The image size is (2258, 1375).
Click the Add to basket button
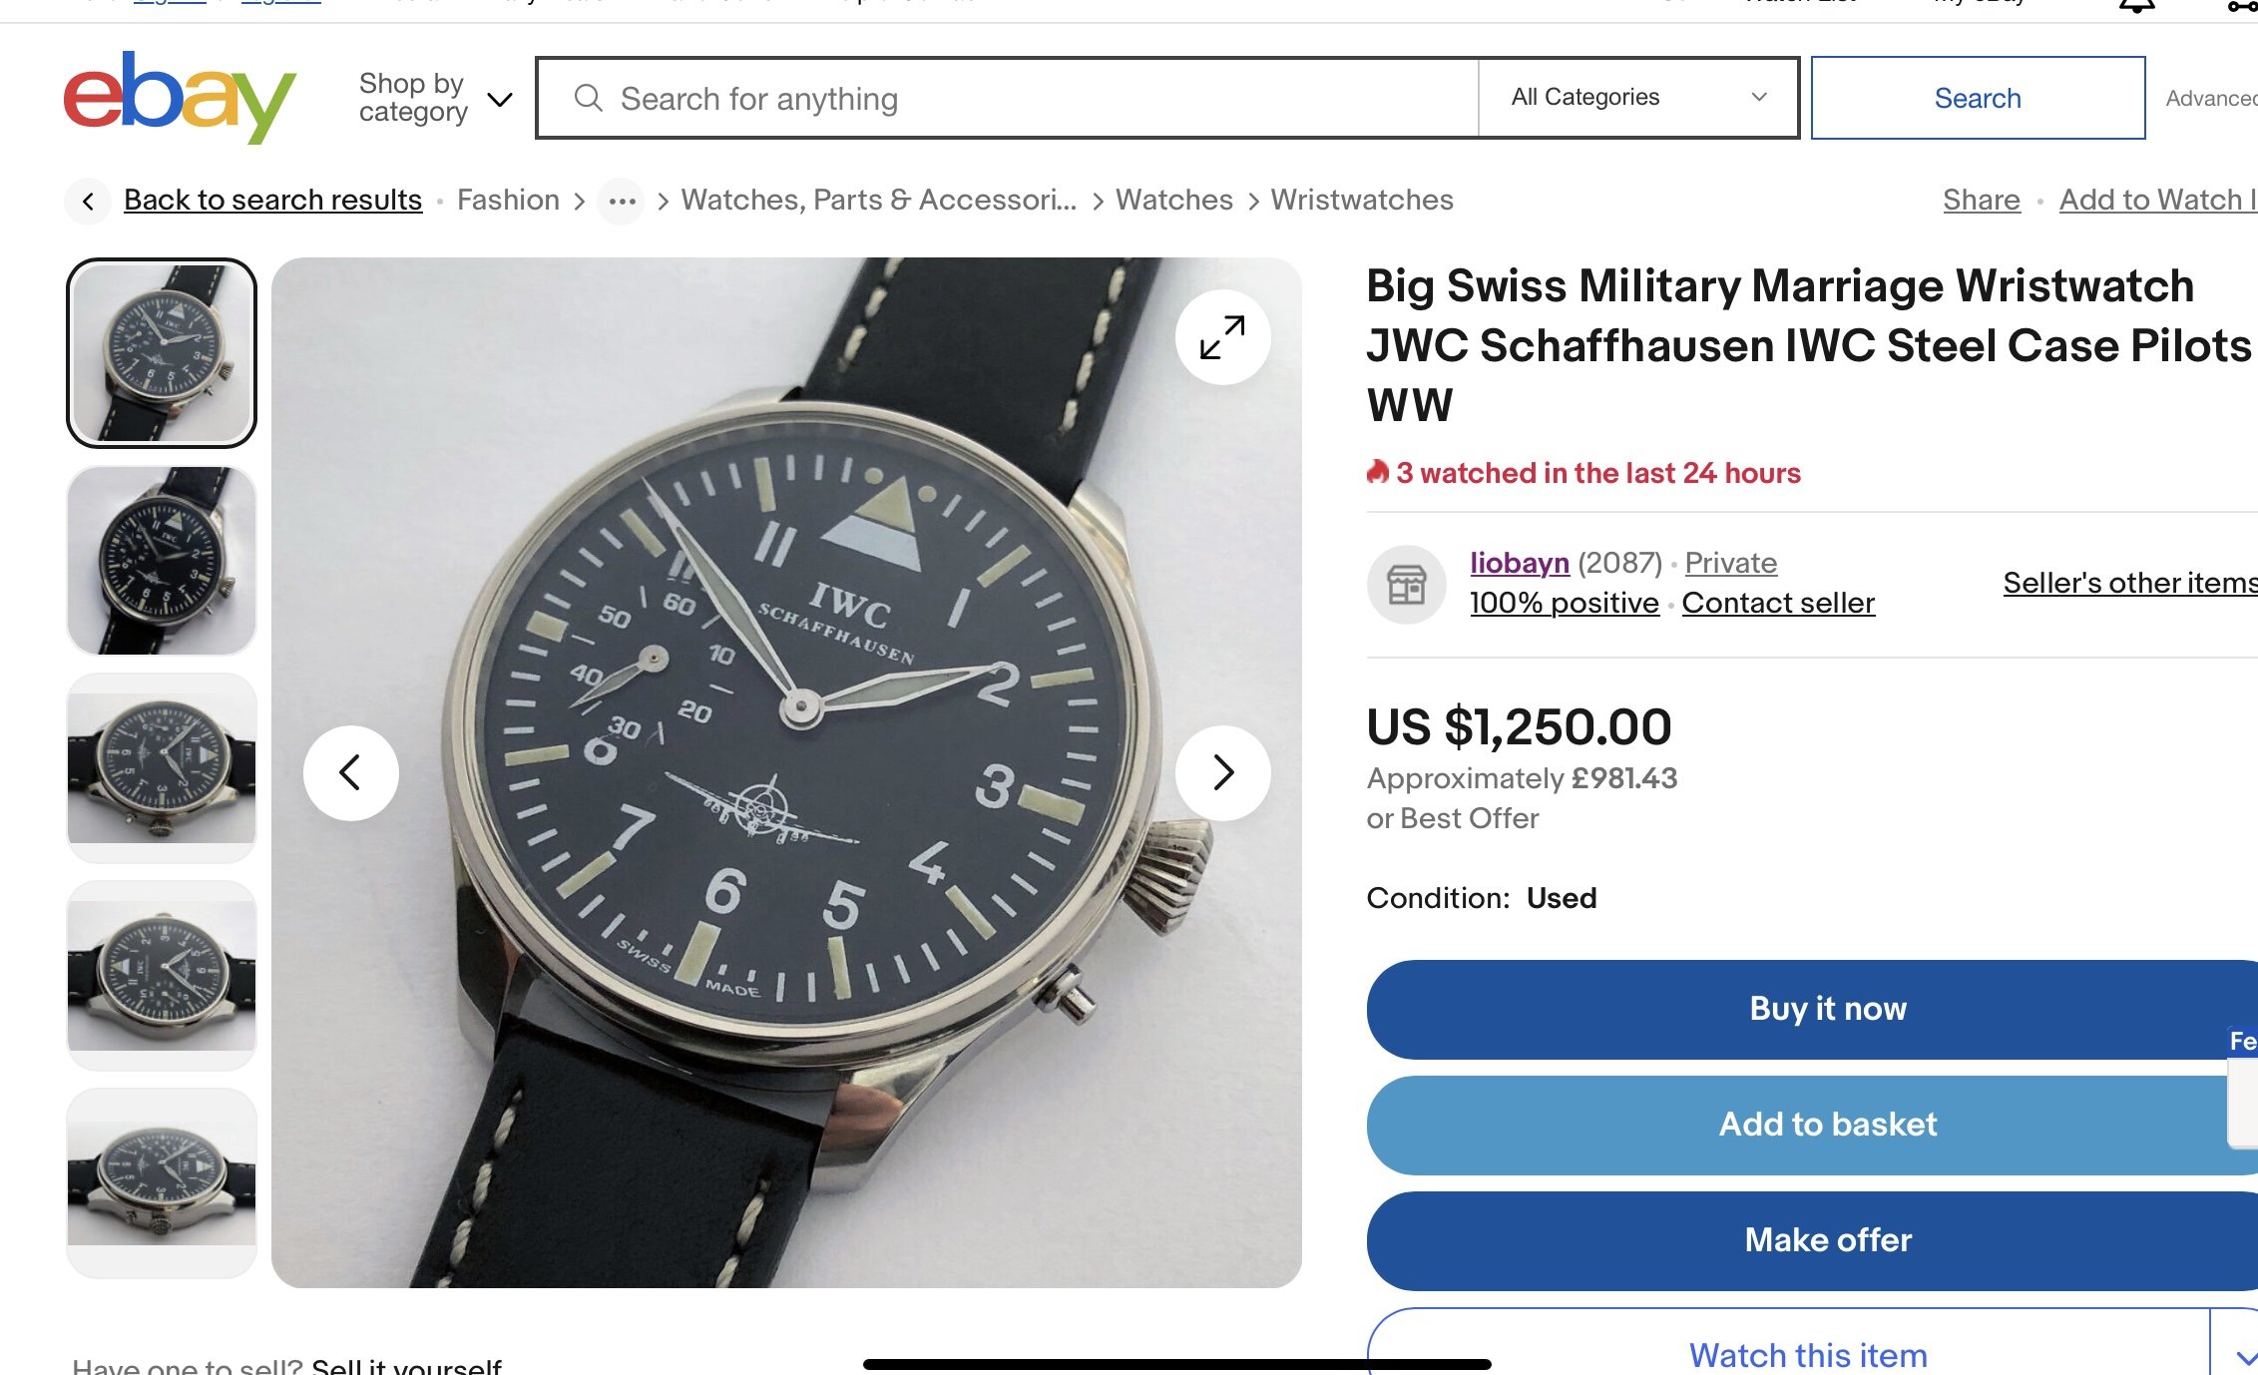point(1826,1125)
